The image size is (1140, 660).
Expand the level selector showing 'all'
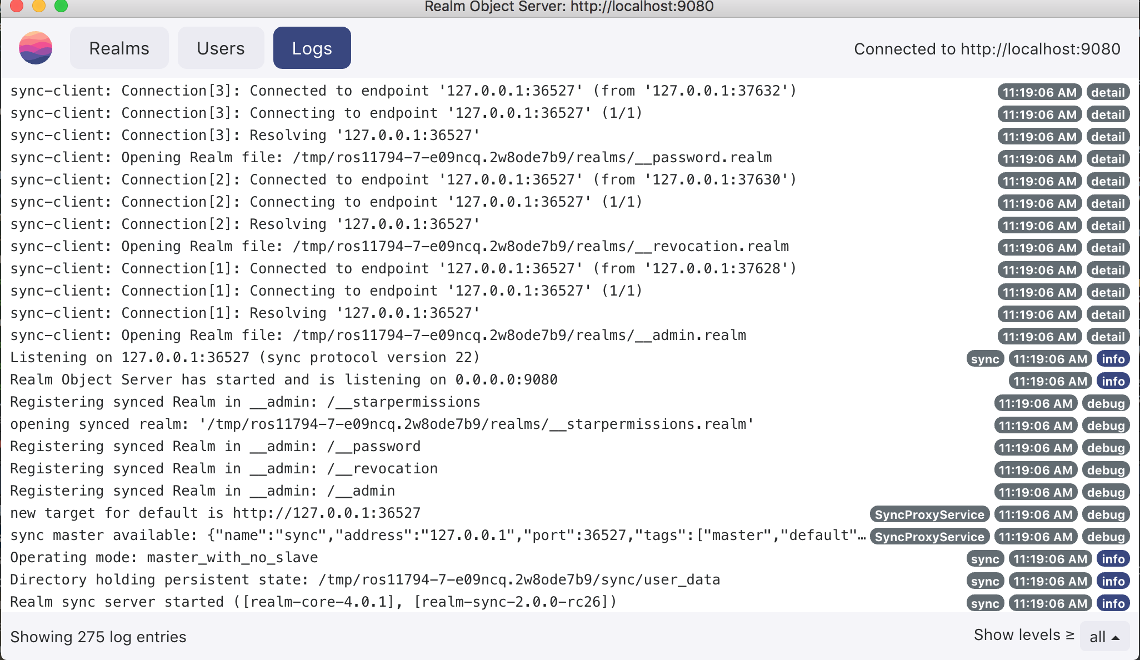click(1104, 636)
